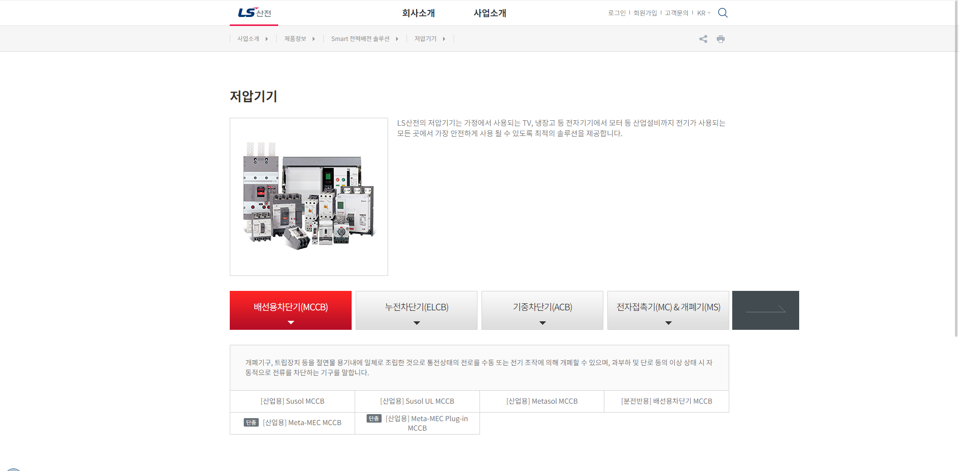Select 전자접촉기(MC) & 개폐기(MS) tab
This screenshot has height=471, width=959.
[668, 310]
